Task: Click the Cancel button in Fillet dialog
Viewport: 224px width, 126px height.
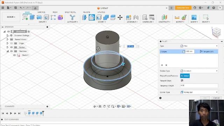Action: [x=216, y=98]
